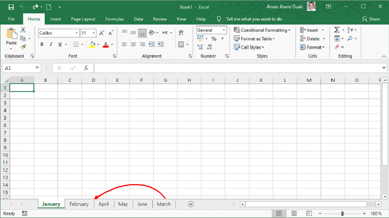Image resolution: width=389 pixels, height=218 pixels.
Task: Click the Cut scissors icon
Action: (x=23, y=30)
